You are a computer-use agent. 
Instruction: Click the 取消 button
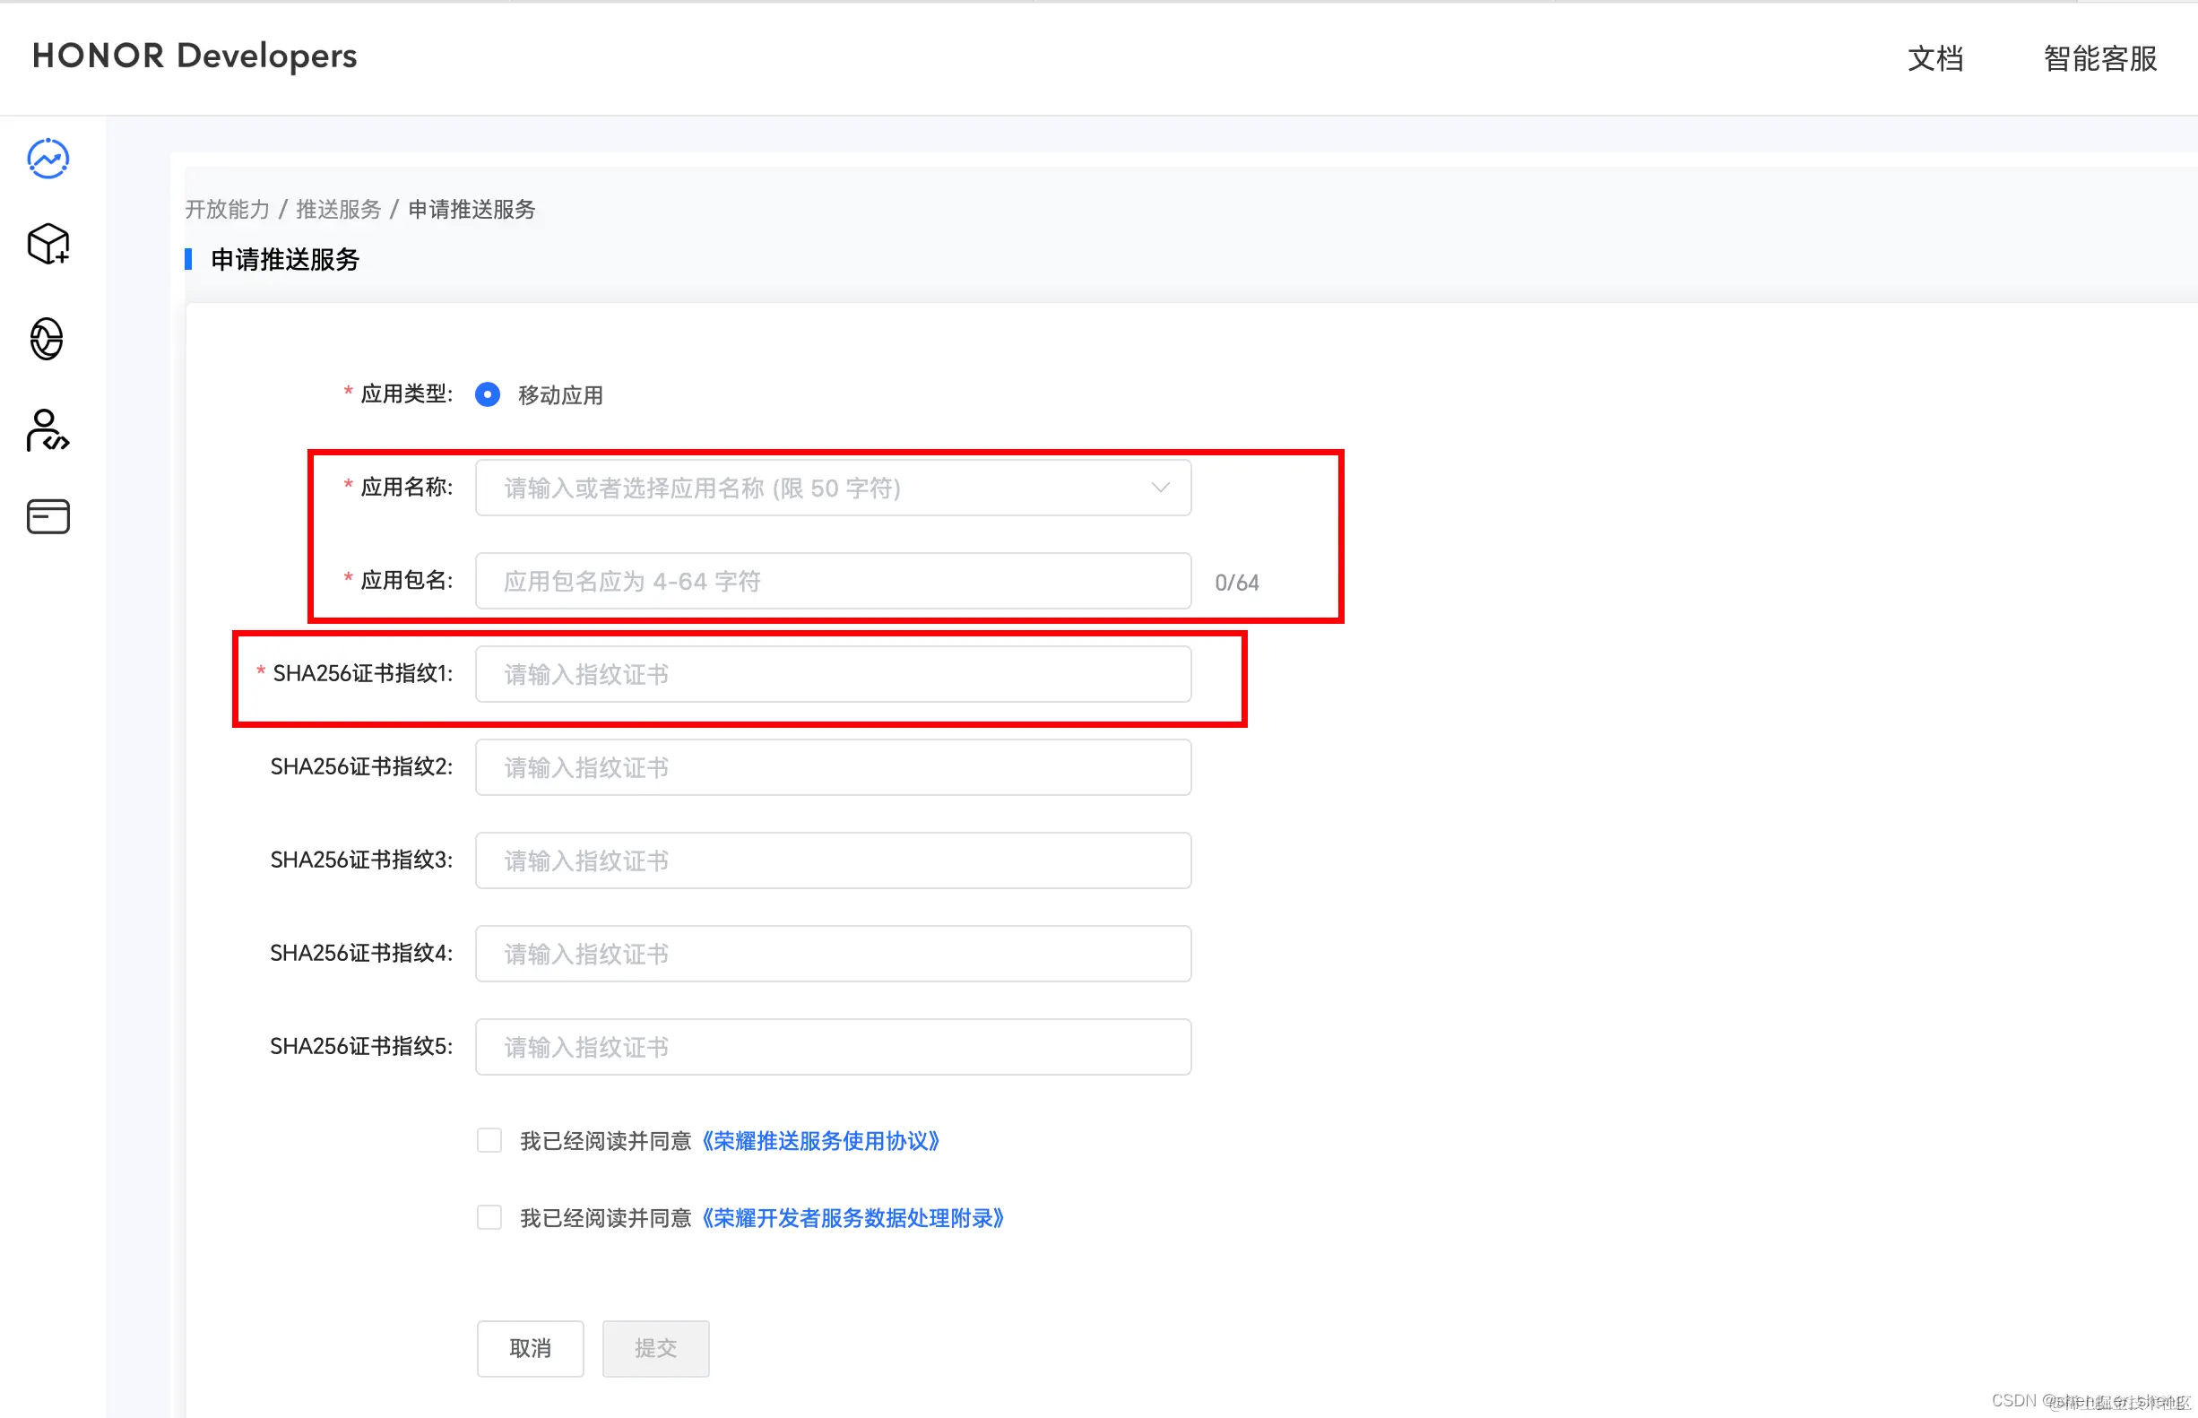coord(531,1349)
